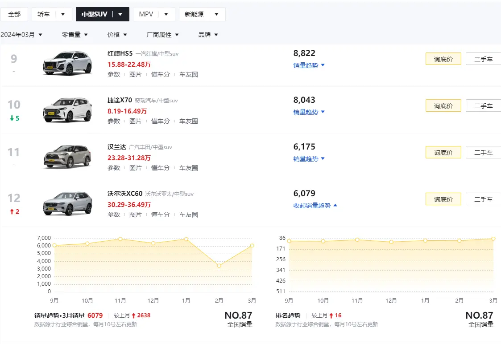
Task: Click sales figure 8,043
Action: coord(304,100)
